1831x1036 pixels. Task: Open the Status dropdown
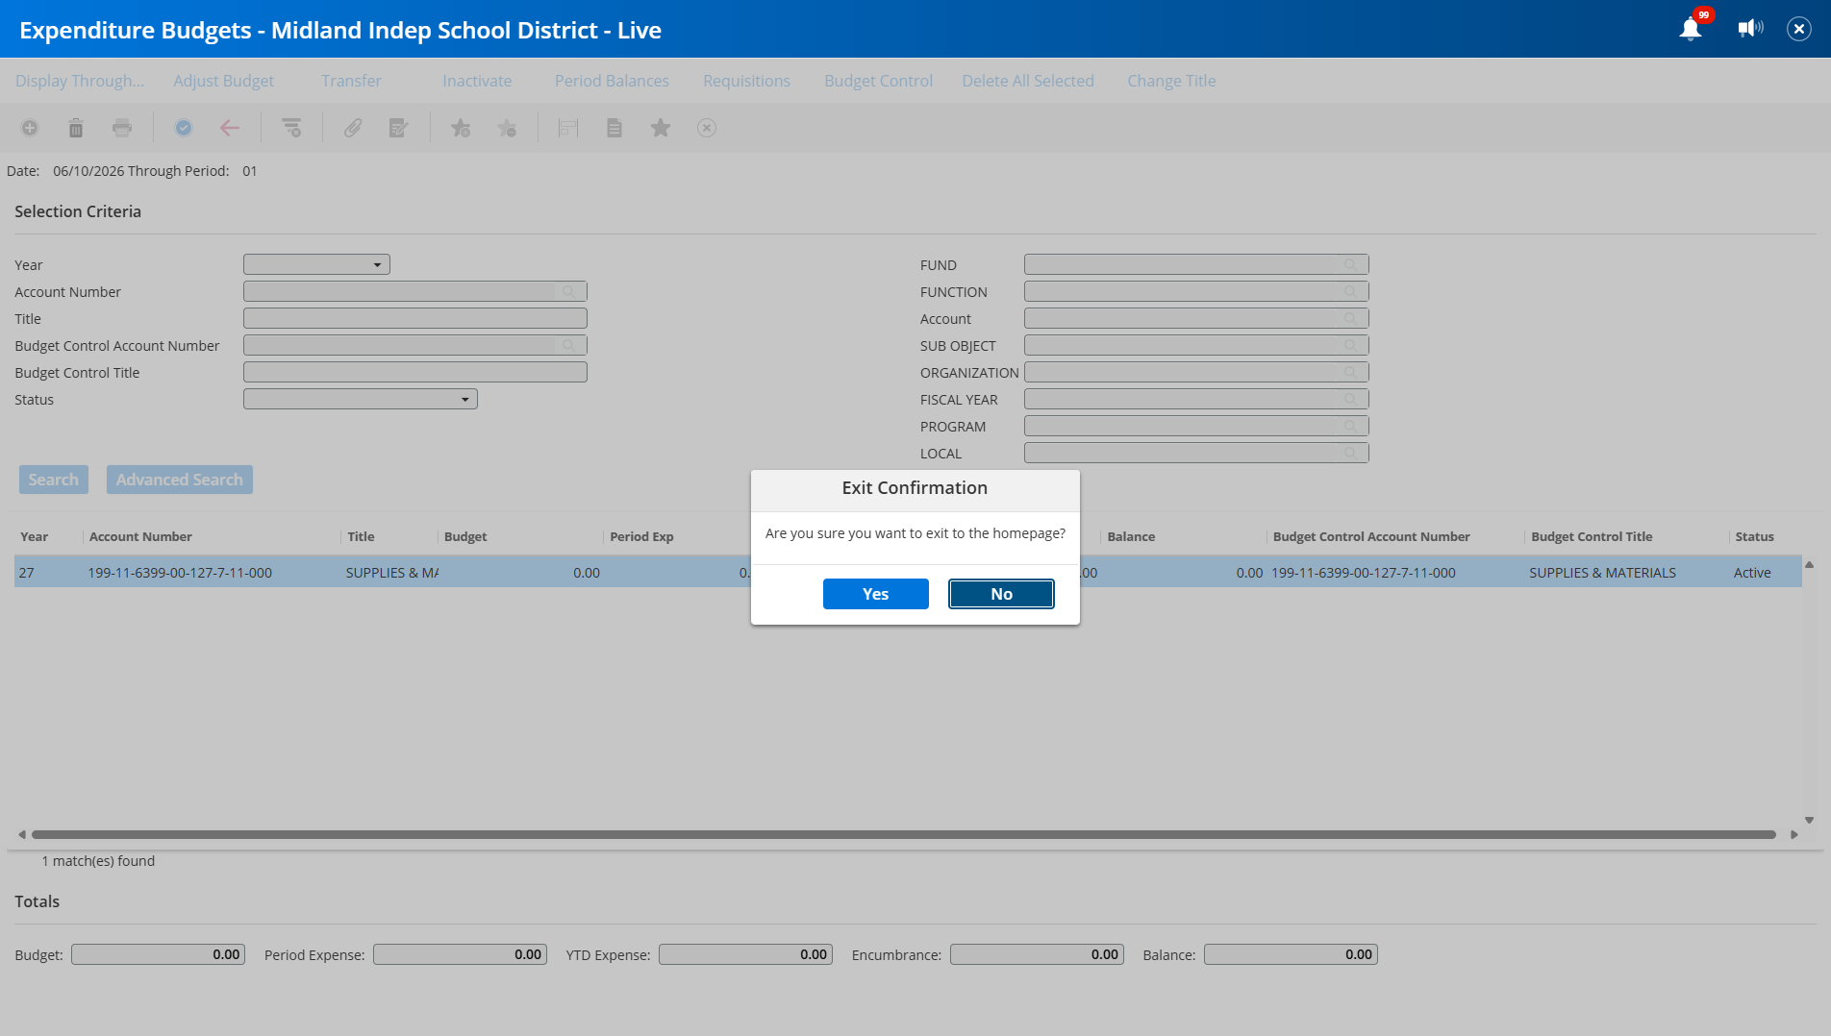click(x=361, y=399)
